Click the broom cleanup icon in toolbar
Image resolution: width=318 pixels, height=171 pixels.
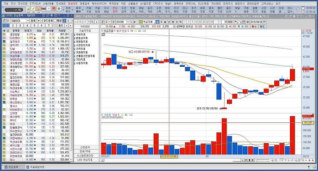(33, 9)
